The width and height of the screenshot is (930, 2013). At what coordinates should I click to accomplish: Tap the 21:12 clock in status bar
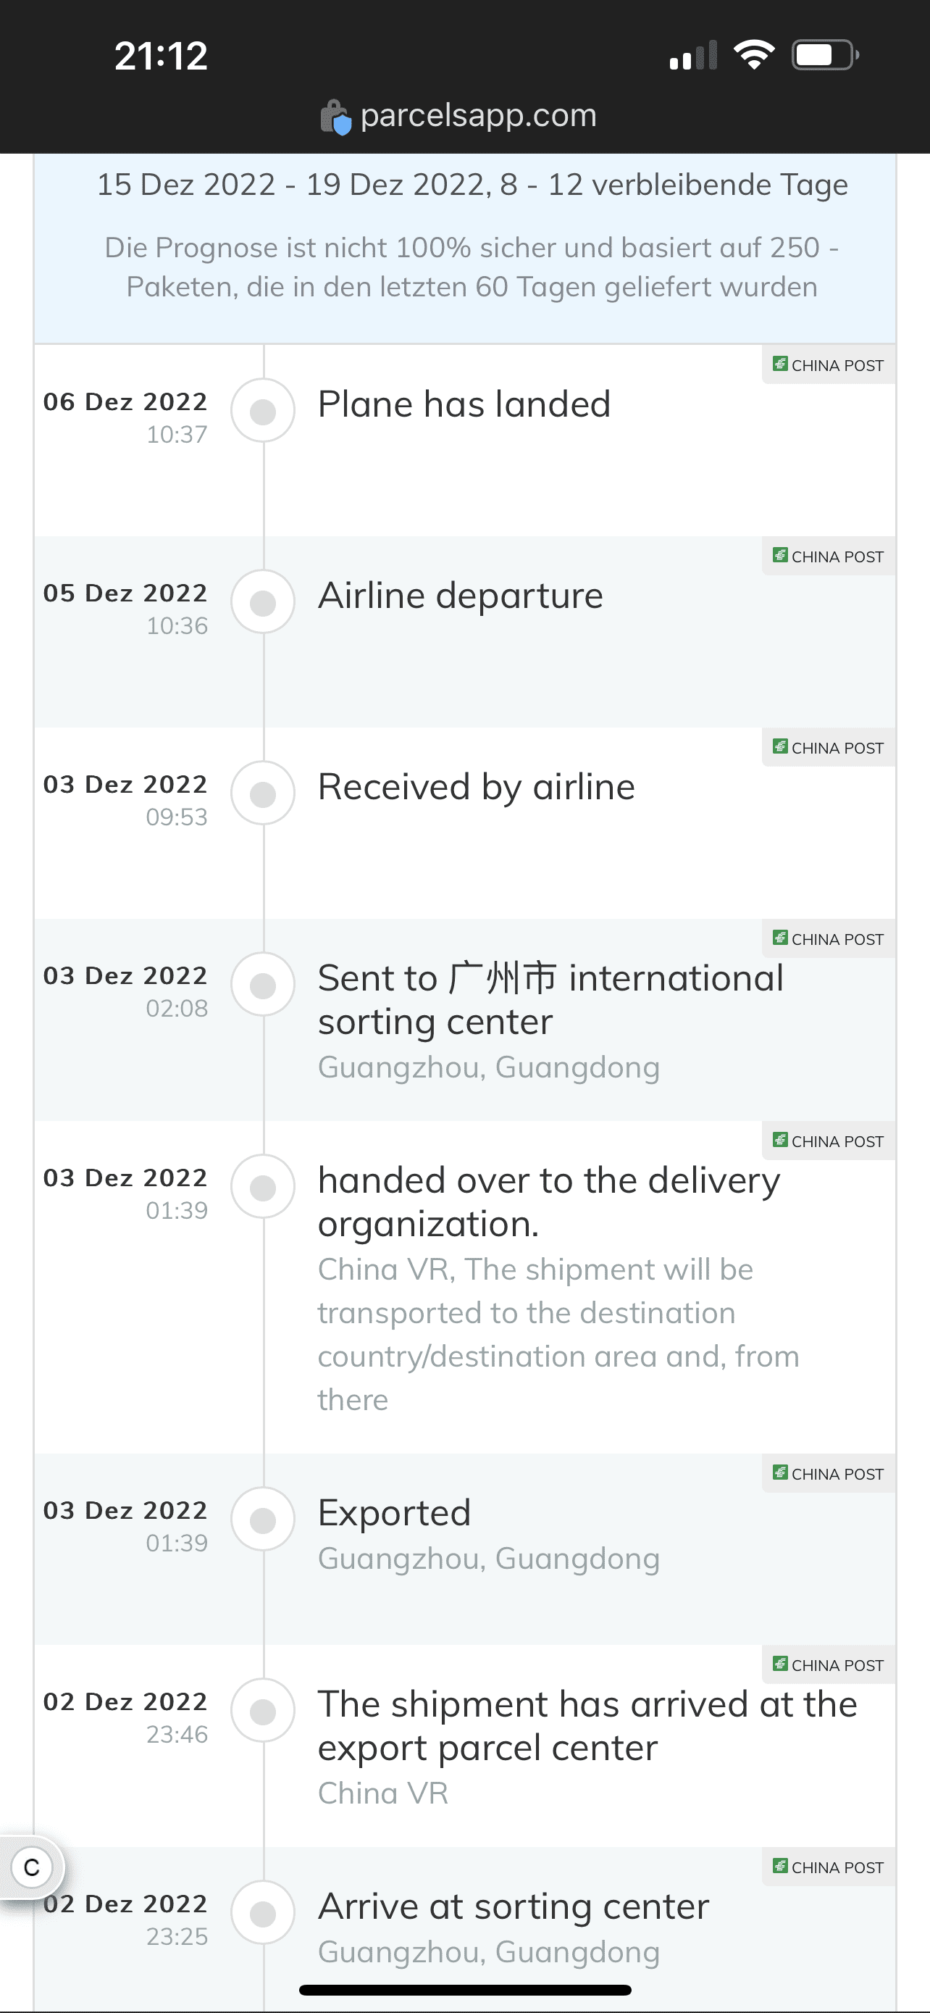point(161,57)
